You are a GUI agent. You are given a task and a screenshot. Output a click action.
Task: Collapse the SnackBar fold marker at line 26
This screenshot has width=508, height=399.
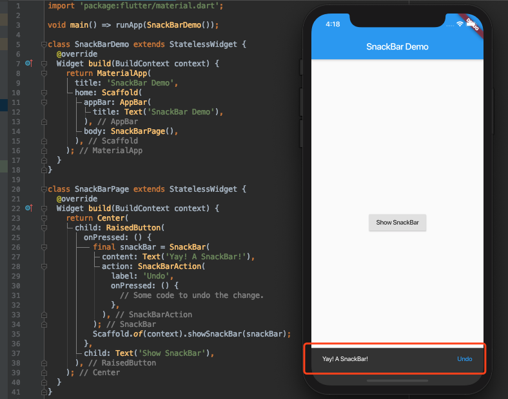click(x=44, y=247)
